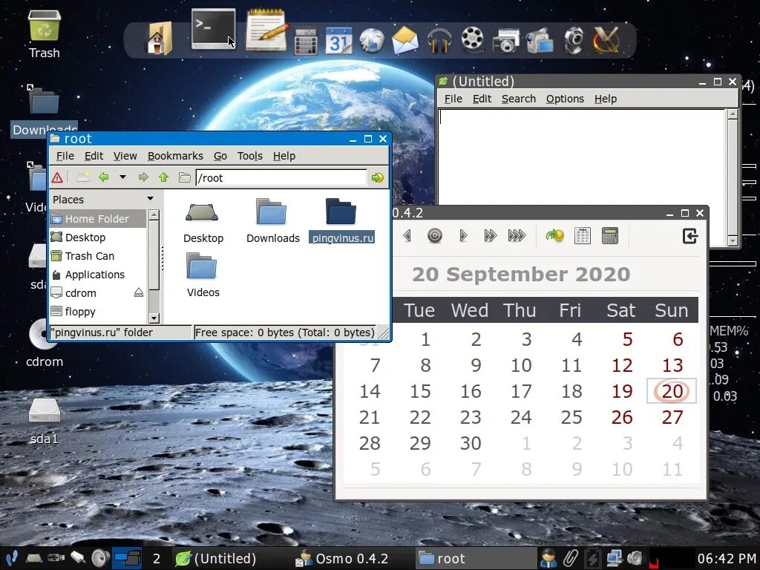This screenshot has height=570, width=760.
Task: Open the calendar 31 icon in the dock
Action: (x=338, y=41)
